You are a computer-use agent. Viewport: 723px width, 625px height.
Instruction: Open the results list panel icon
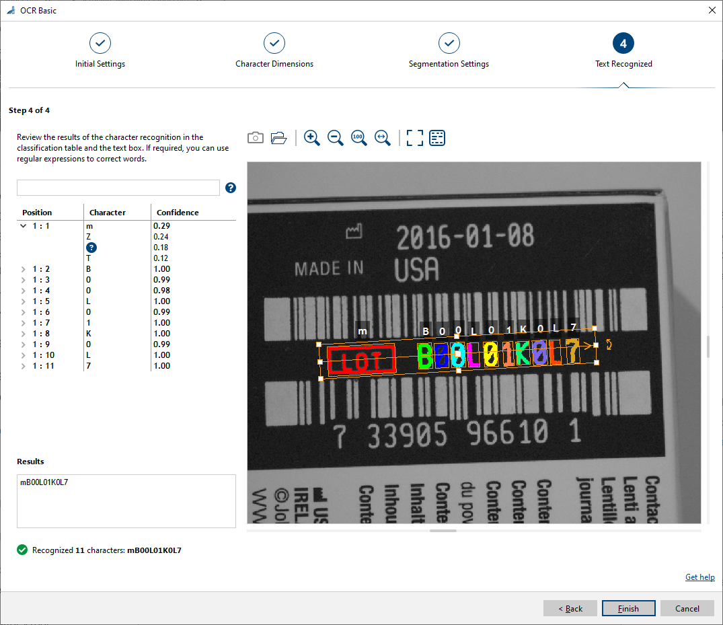tap(437, 137)
